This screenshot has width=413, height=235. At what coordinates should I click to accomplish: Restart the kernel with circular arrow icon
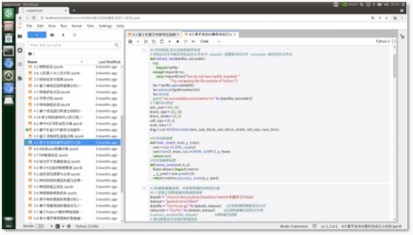(185, 41)
